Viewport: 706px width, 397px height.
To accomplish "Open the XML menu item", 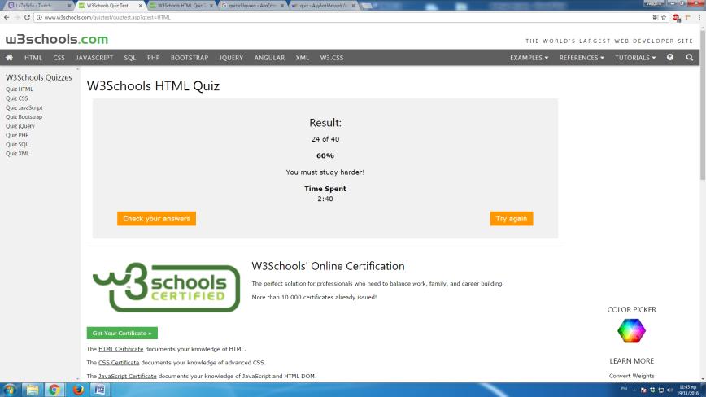I will tap(302, 58).
